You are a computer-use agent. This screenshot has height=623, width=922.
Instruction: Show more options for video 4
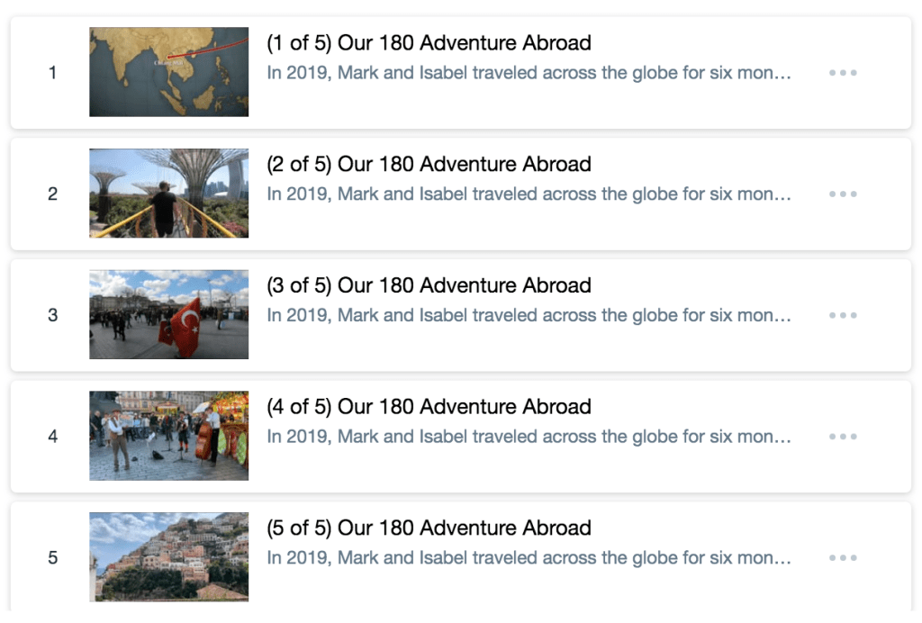click(843, 437)
